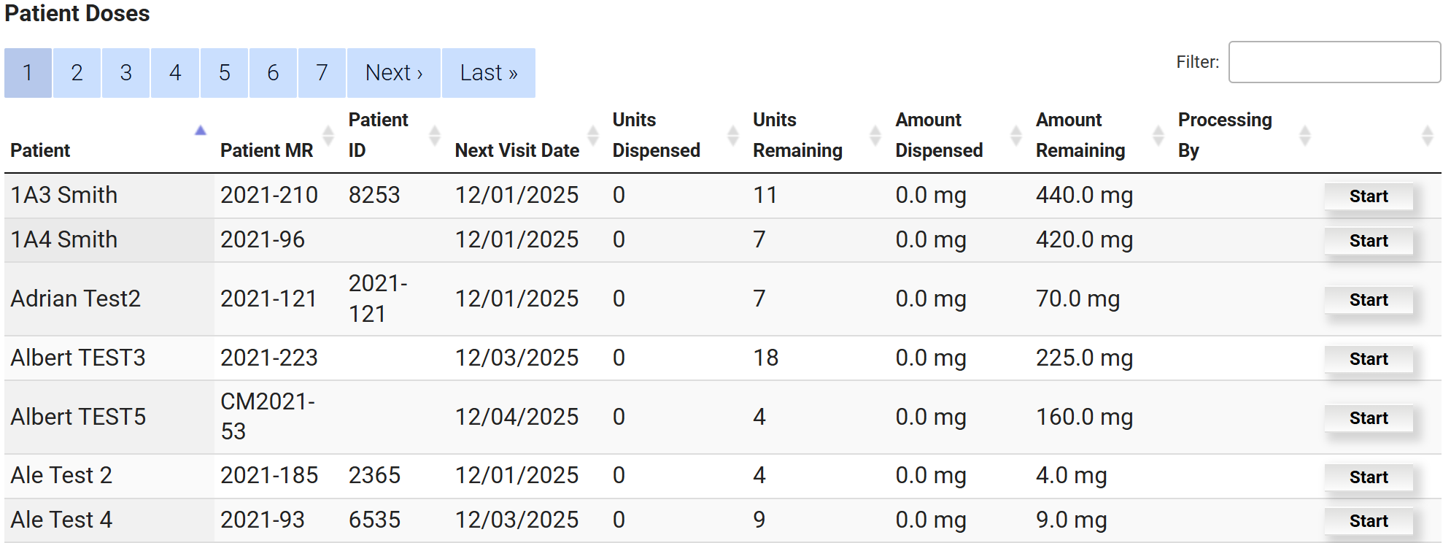Screen dimensions: 1451x543
Task: Go to page 2 of results
Action: [x=77, y=73]
